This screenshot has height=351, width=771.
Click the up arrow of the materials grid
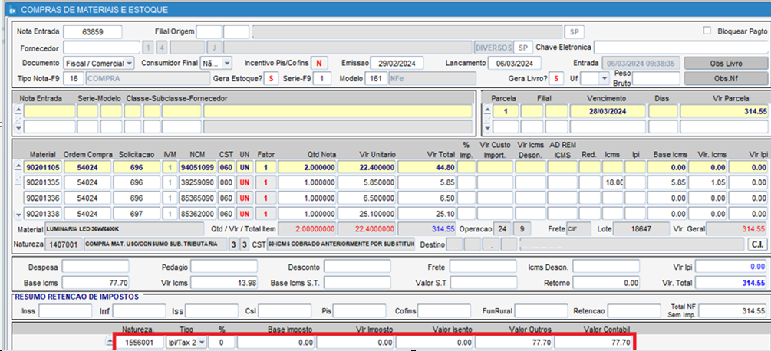tap(18, 167)
